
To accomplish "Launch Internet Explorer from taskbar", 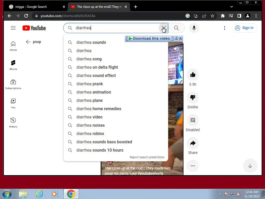I will (x=39, y=194).
